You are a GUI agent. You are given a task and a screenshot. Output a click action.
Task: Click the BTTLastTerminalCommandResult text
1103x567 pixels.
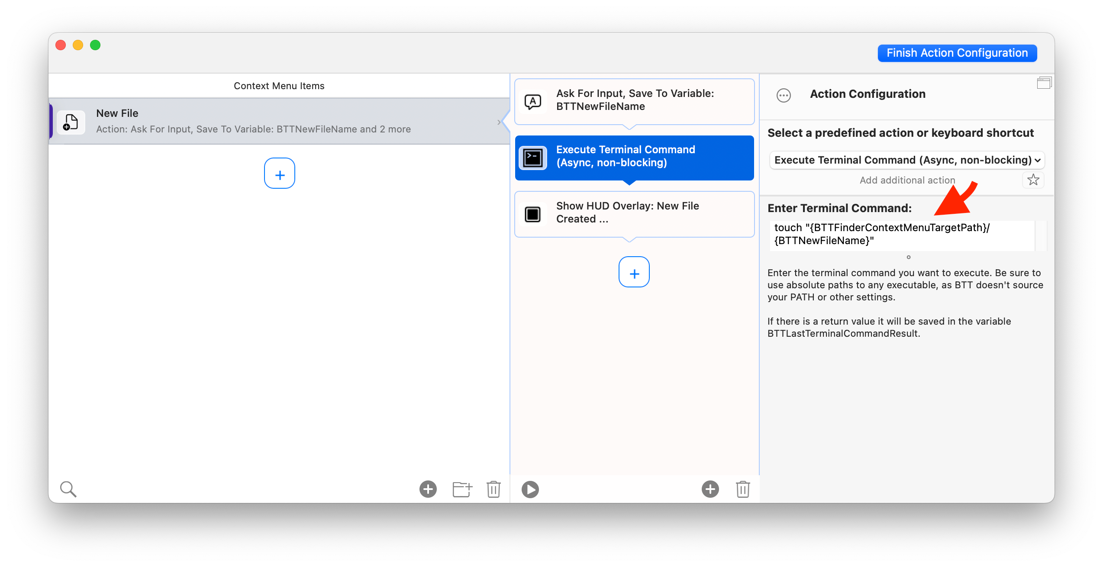[x=843, y=333]
